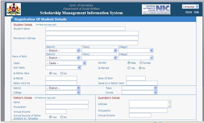This screenshot has width=204, height=123.
Task: Click the Scholarship Management Information System title
Action: 81,13
